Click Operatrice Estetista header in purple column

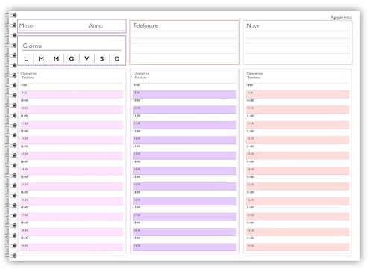coord(142,75)
